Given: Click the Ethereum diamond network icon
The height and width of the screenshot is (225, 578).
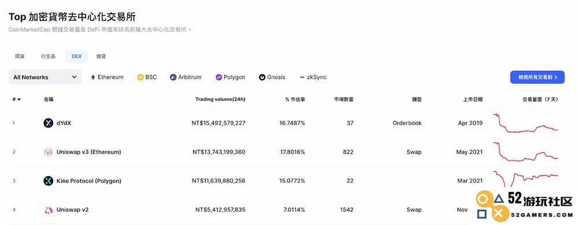Looking at the screenshot, I should pos(93,77).
